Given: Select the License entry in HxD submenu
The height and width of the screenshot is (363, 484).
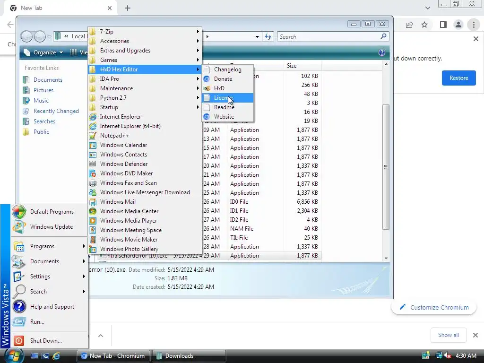Looking at the screenshot, I should tap(228, 97).
